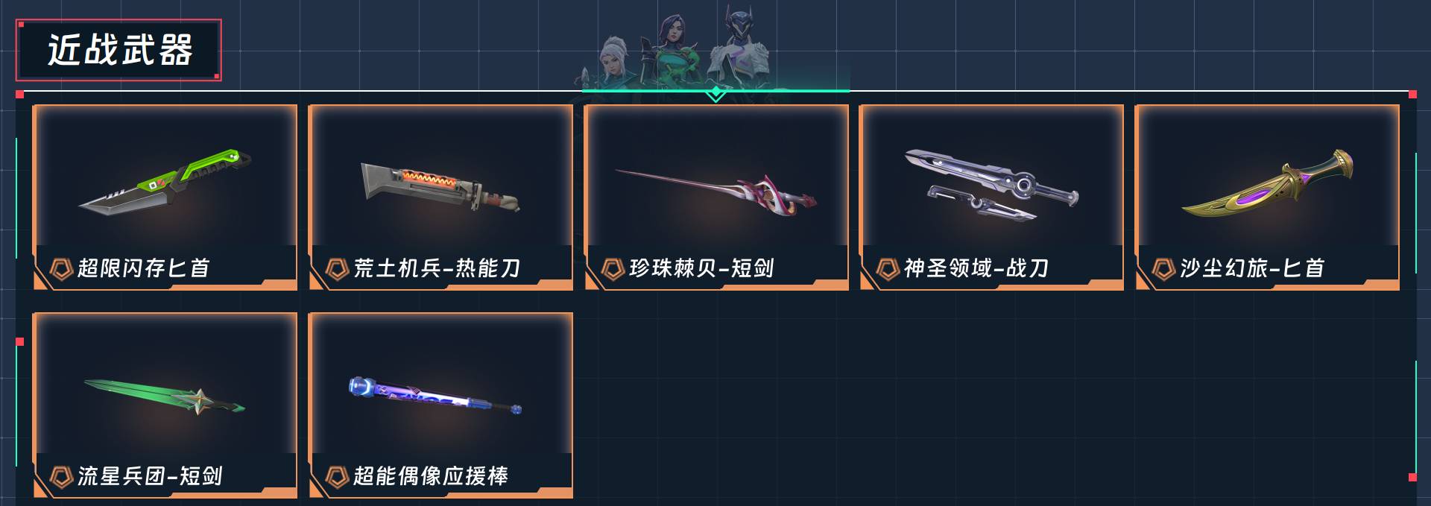This screenshot has height=506, width=1431.
Task: Open the 近战武器 section header
Action: 119,50
